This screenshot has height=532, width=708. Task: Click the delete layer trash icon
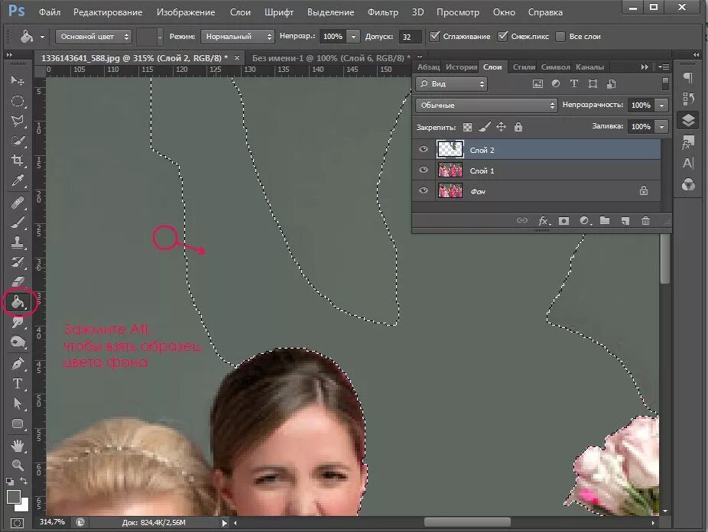coord(645,221)
